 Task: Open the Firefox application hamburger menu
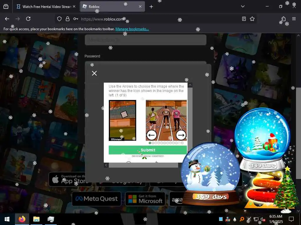pos(294,19)
